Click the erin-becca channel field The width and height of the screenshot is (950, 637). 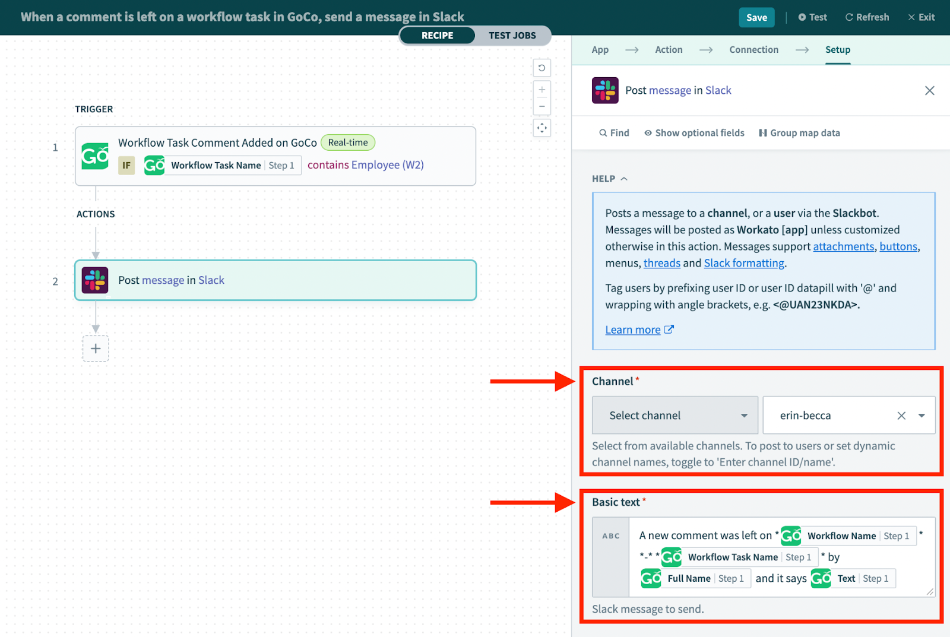pyautogui.click(x=849, y=416)
